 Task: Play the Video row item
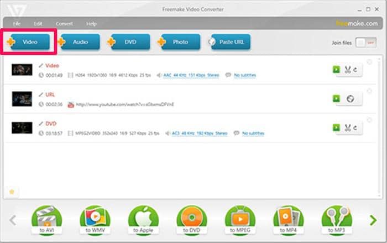pyautogui.click(x=336, y=69)
